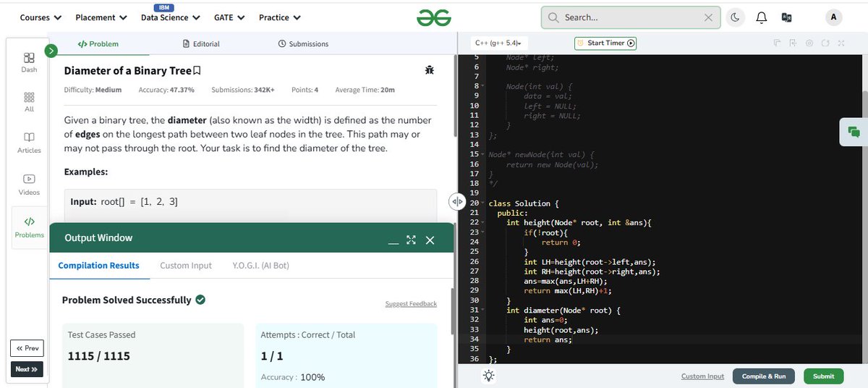Click the Accuracy: 47.37% text
This screenshot has height=388, width=868.
point(166,90)
